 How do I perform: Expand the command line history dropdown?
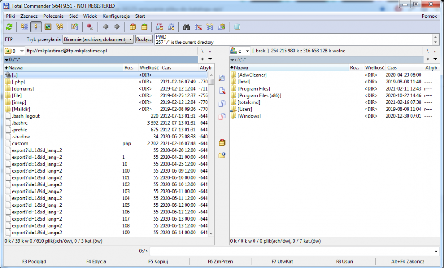click(436, 251)
